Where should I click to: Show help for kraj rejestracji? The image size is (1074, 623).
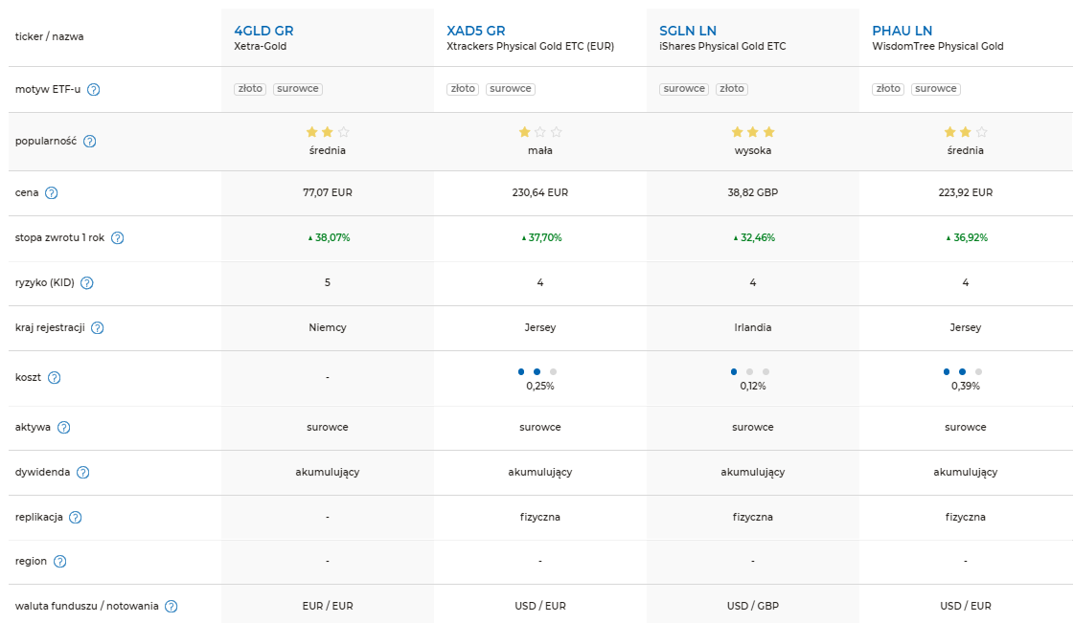[98, 328]
